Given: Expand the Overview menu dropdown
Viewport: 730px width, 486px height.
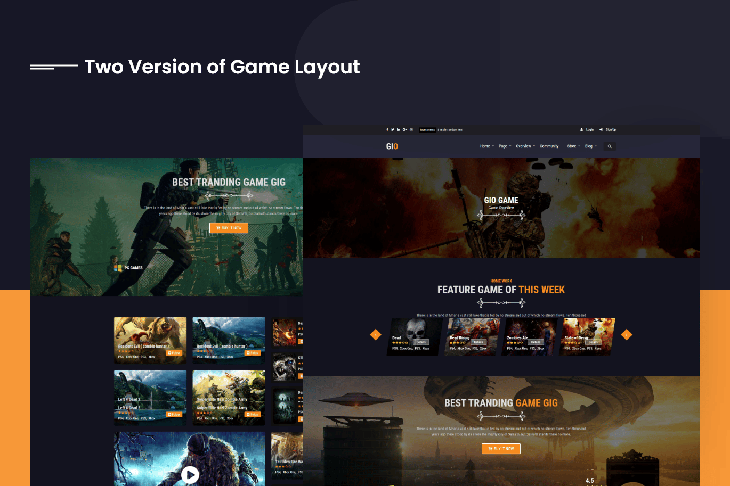Looking at the screenshot, I should [x=525, y=146].
